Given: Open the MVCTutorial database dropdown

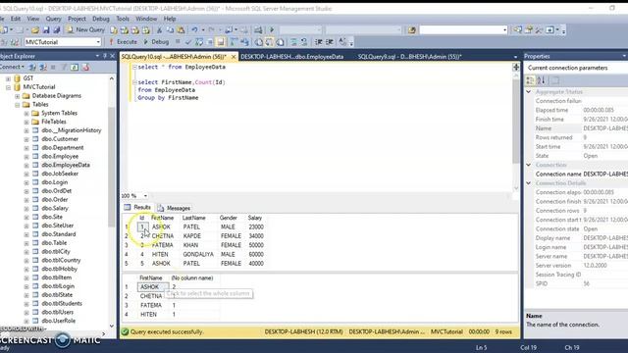Looking at the screenshot, I should [x=98, y=42].
